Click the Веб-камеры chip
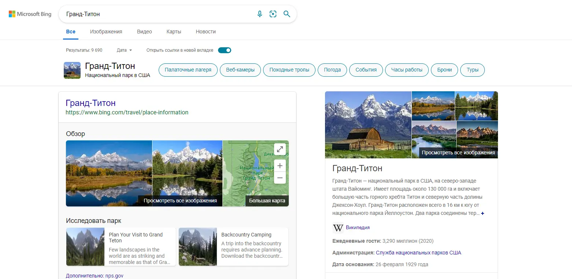572x279 pixels. [240, 70]
